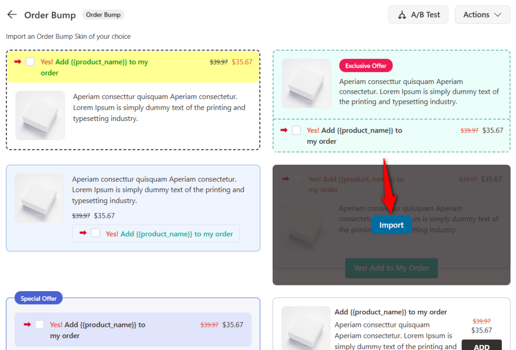Select product thumbnail in Exclusive Offer skin
The height and width of the screenshot is (350, 516).
(x=306, y=84)
